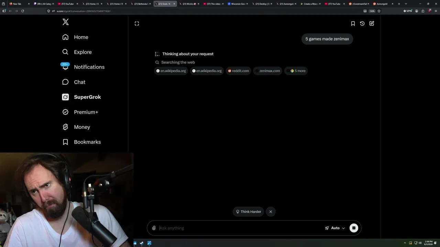Viewport: 440px width, 247px height.
Task: Open Chat in the sidebar
Action: tap(74, 82)
